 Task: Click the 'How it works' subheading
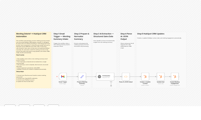[20, 55]
